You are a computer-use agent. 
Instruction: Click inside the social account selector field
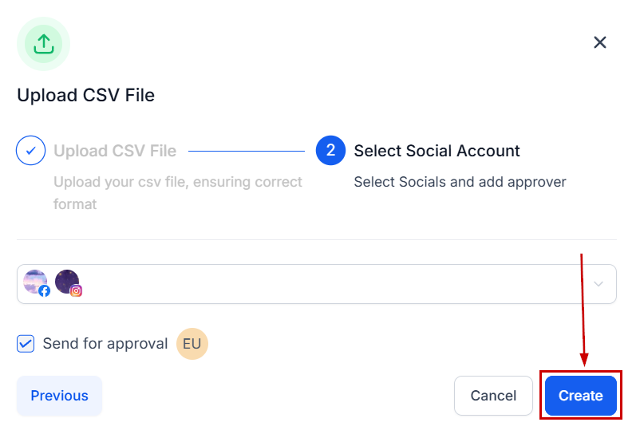point(319,284)
